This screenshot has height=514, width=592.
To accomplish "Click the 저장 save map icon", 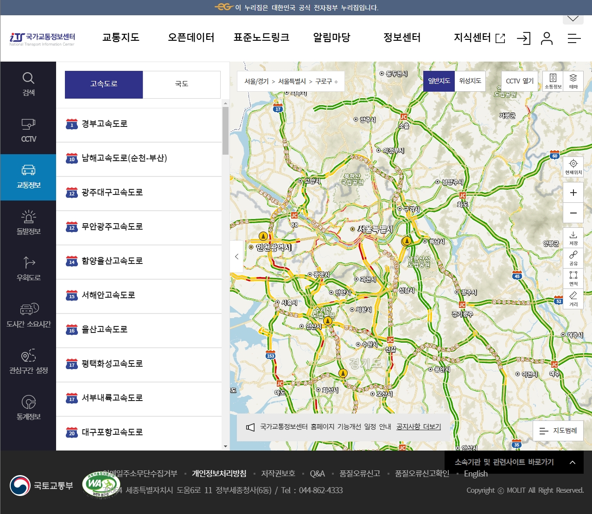I will tap(573, 238).
